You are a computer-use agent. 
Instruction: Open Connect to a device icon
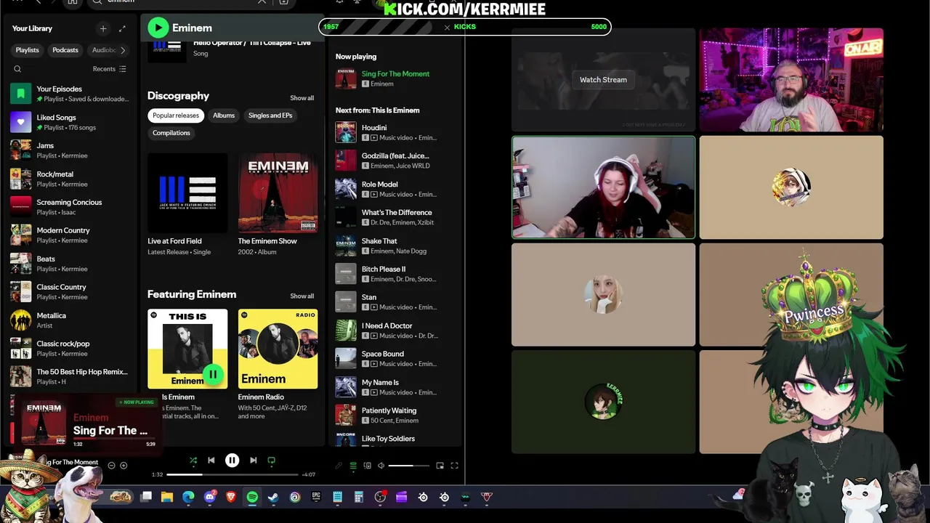pyautogui.click(x=367, y=466)
